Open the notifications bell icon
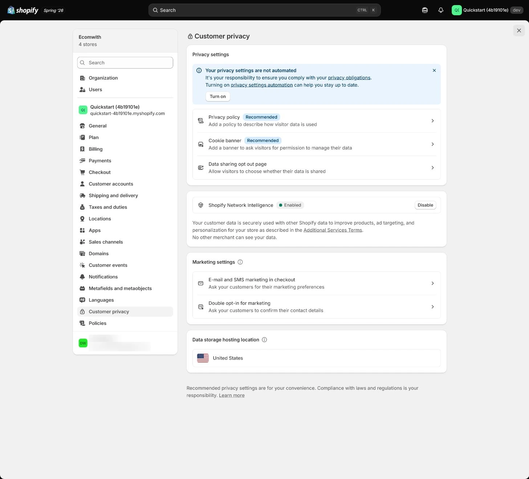Screen dimensions: 529x479 tap(441, 10)
